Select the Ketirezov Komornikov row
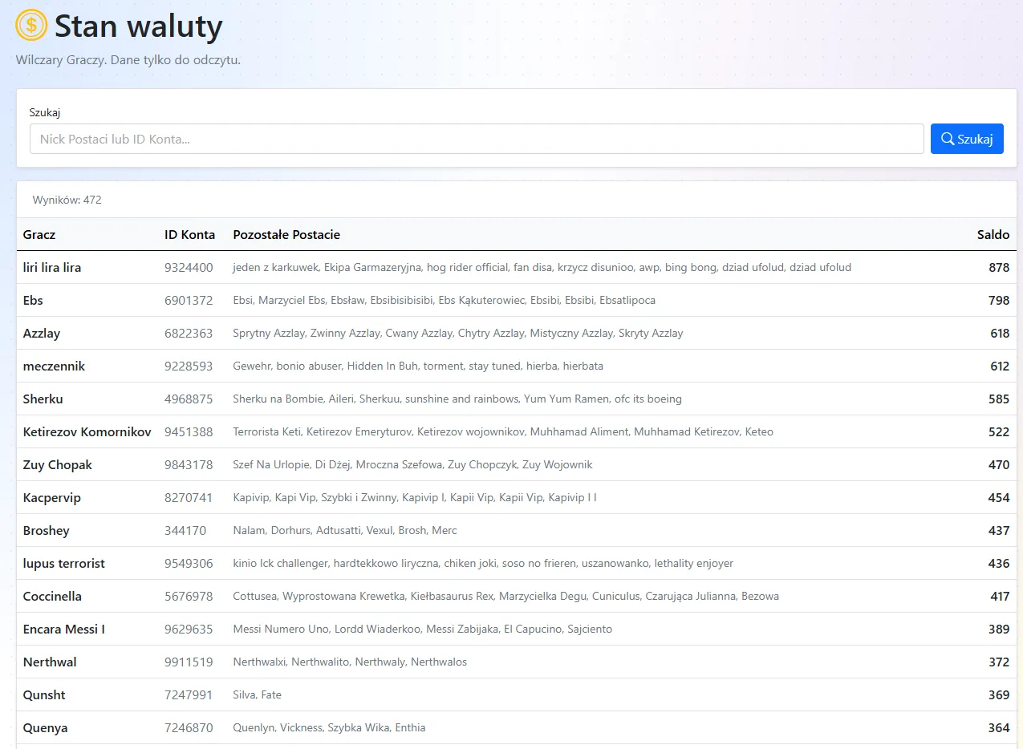This screenshot has height=749, width=1023. point(517,432)
